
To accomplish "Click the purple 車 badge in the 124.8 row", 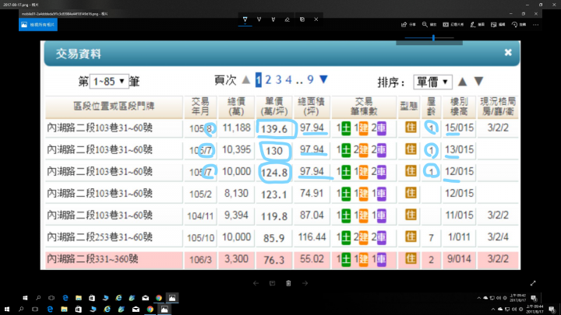I will (x=381, y=172).
